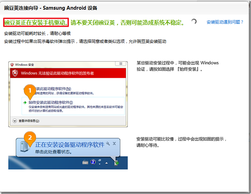The width and height of the screenshot is (251, 194).
Task: Click the device install icon in the illustrated tray
Action: [116, 163]
